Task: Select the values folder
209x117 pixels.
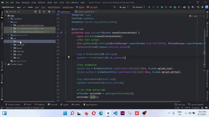Action: pos(19,55)
